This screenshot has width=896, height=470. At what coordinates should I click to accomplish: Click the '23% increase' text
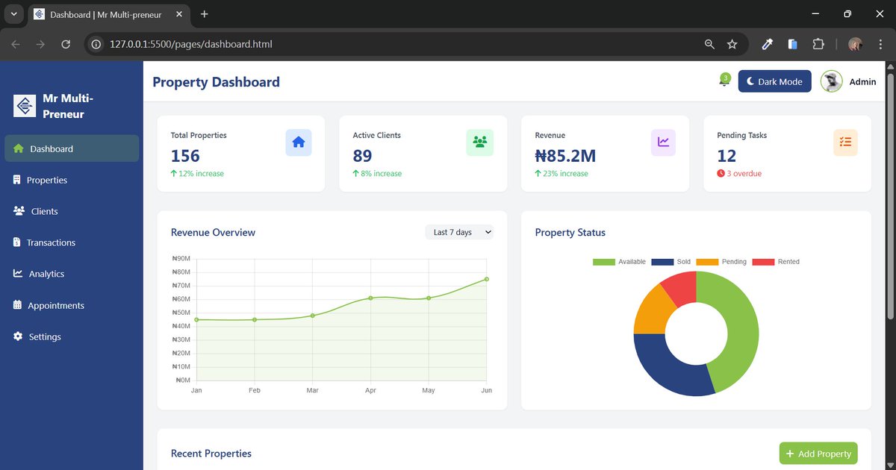coord(565,174)
